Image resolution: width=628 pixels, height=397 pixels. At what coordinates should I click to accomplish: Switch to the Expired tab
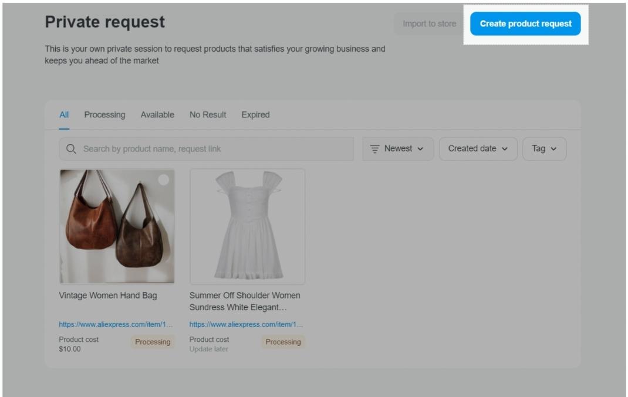tap(256, 114)
